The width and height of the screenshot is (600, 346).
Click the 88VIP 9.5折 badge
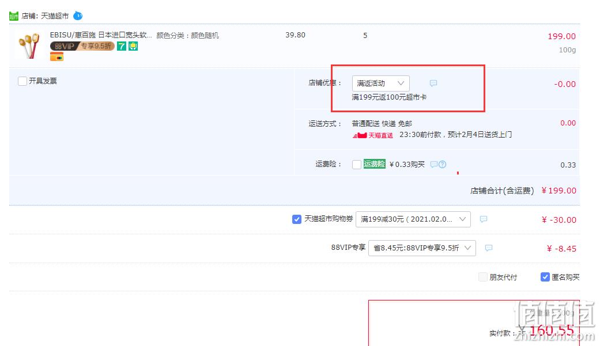coord(82,46)
